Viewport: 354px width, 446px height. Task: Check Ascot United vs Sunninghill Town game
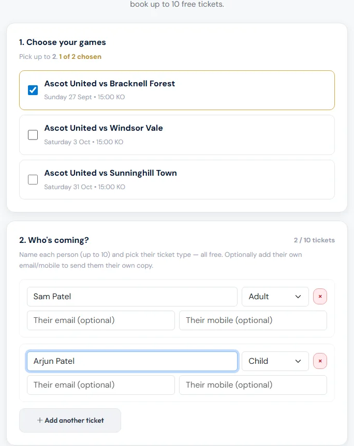pos(33,179)
